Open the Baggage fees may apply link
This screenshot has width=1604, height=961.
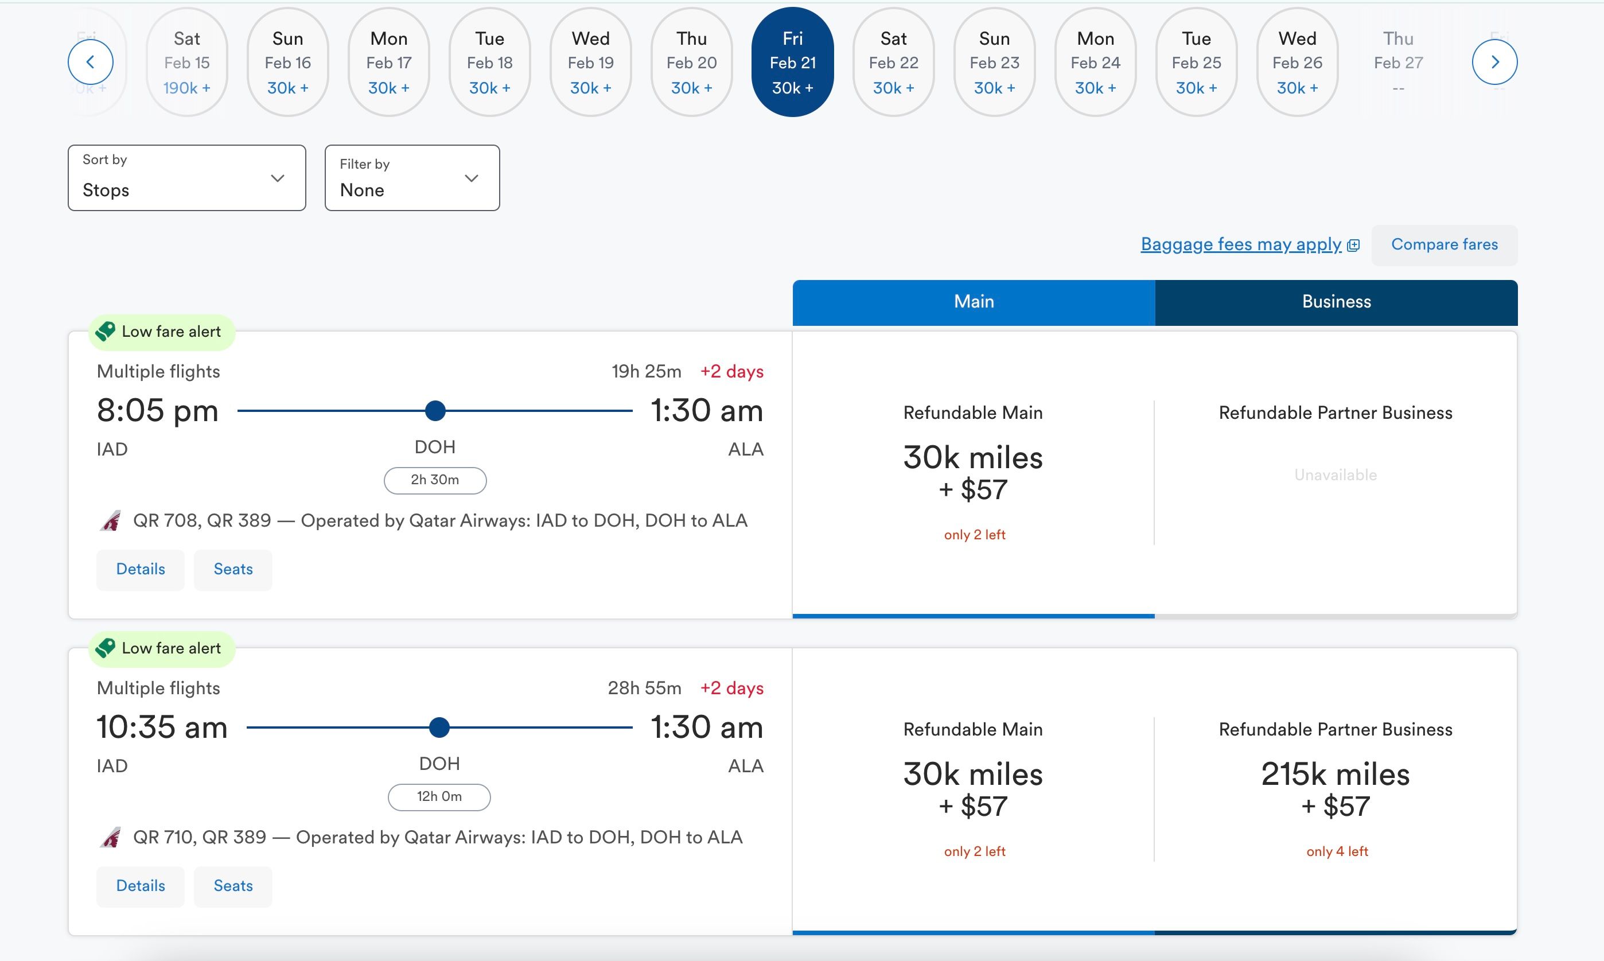[1240, 244]
